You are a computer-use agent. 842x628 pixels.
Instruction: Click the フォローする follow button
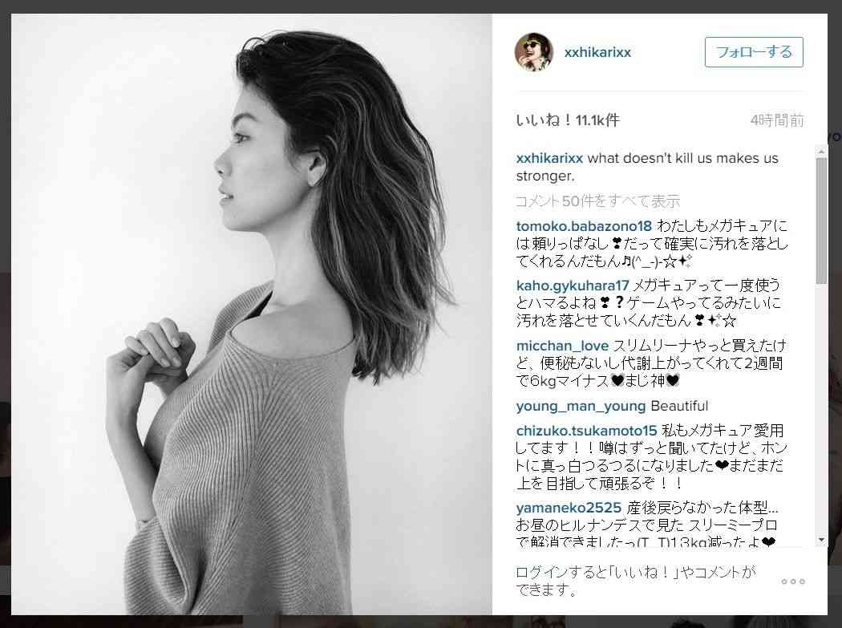754,52
